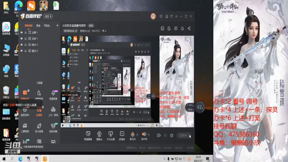
Task: Select the 全屏 1 source row
Action: pyautogui.click(x=39, y=32)
